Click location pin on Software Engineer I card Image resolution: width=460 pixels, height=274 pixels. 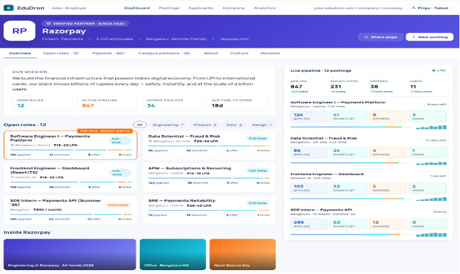pyautogui.click(x=12, y=145)
